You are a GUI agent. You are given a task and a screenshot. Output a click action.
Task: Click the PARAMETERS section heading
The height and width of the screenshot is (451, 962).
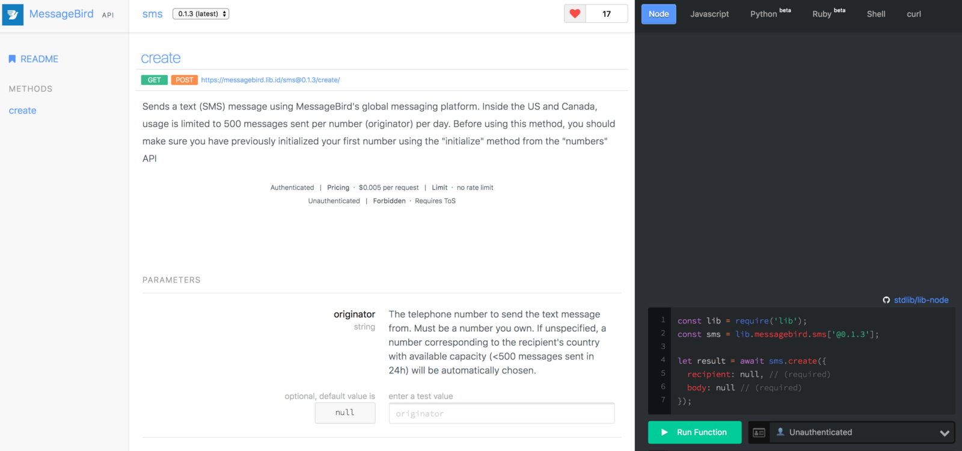(x=171, y=280)
